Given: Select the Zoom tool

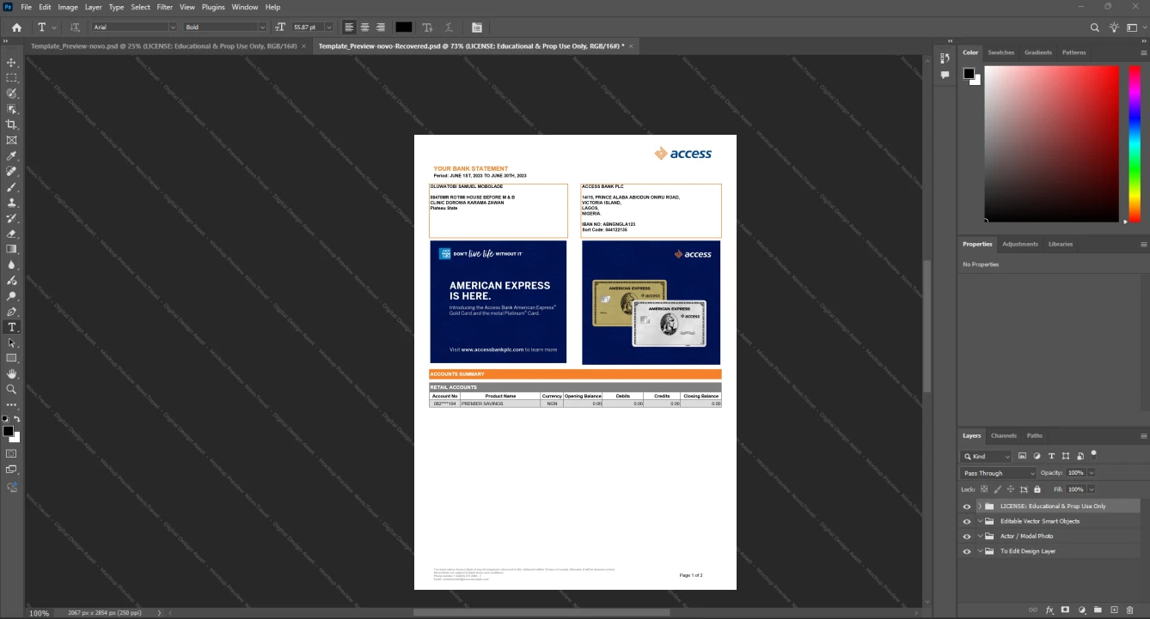Looking at the screenshot, I should [x=11, y=390].
